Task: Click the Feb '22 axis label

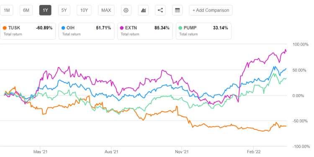Action: coord(254,152)
